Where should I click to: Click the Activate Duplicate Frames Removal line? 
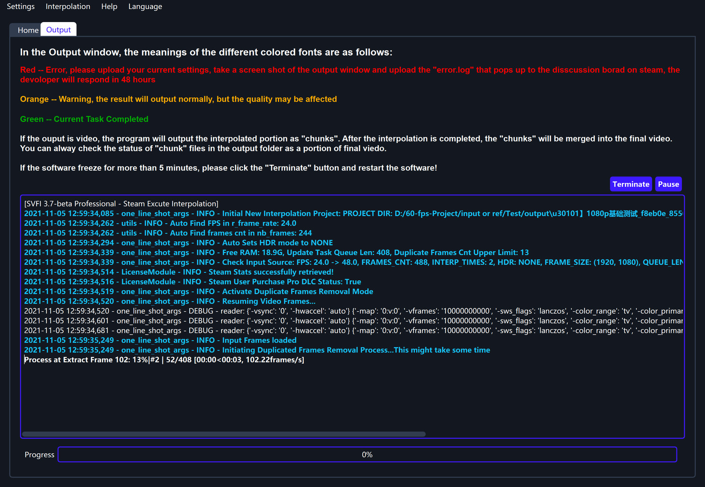tap(198, 291)
